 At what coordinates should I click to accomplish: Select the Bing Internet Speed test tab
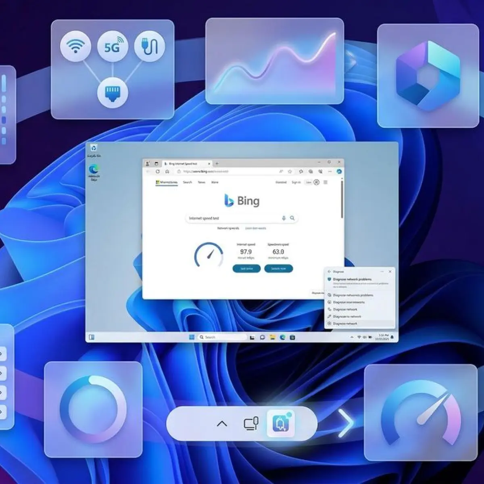click(186, 164)
